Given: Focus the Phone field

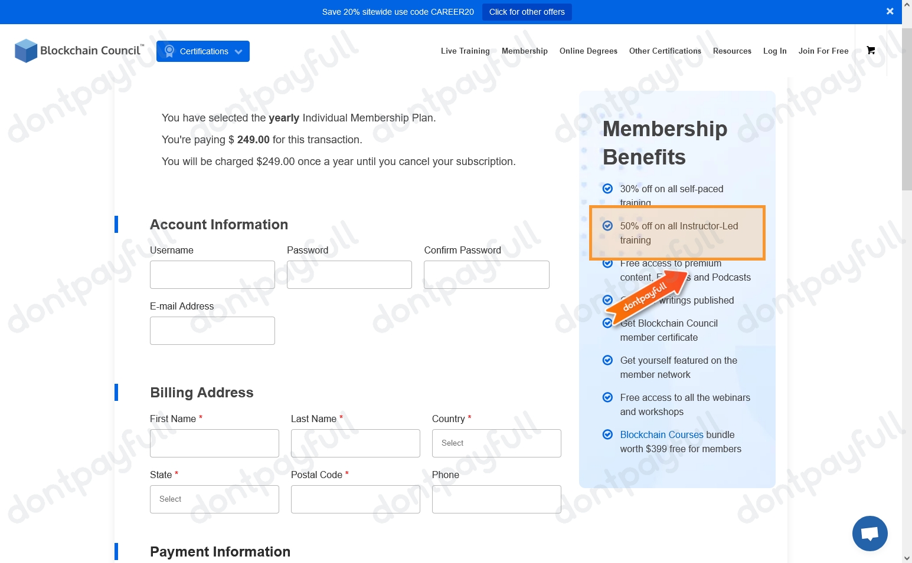Looking at the screenshot, I should (496, 499).
